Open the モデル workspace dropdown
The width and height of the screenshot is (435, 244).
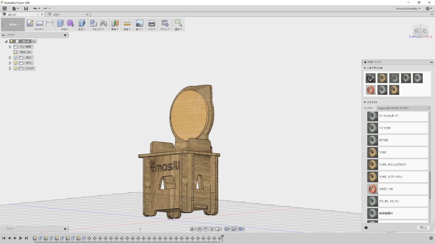pos(13,24)
